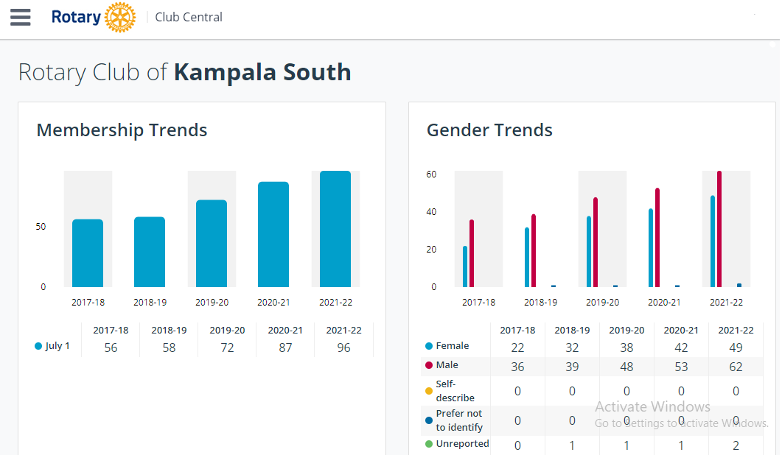Click membership value 96 for 2021-22
Image resolution: width=782 pixels, height=455 pixels.
343,348
